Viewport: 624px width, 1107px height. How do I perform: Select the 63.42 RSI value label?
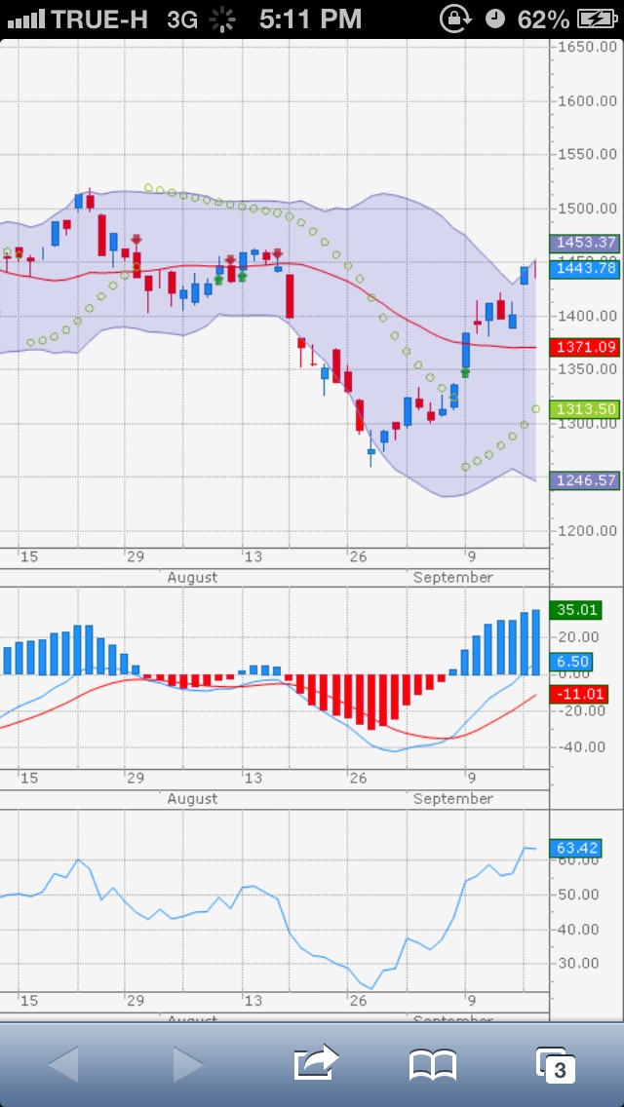pos(576,848)
